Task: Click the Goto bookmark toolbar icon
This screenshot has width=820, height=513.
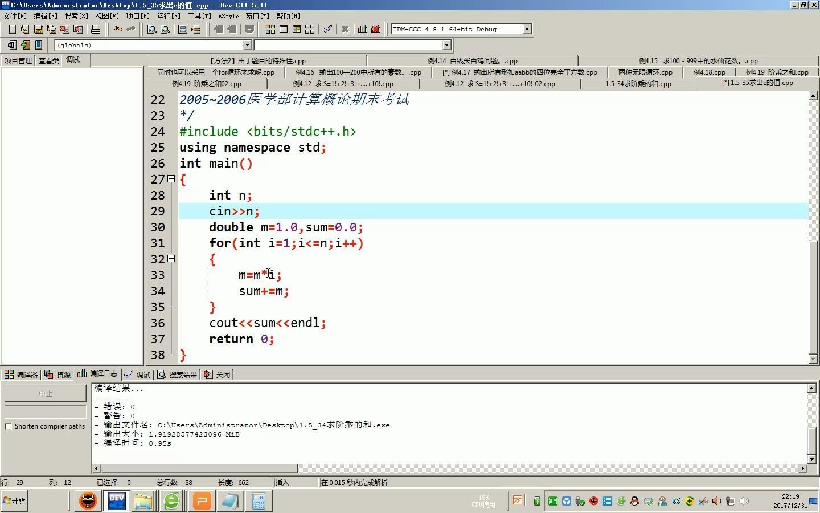Action: [x=39, y=45]
